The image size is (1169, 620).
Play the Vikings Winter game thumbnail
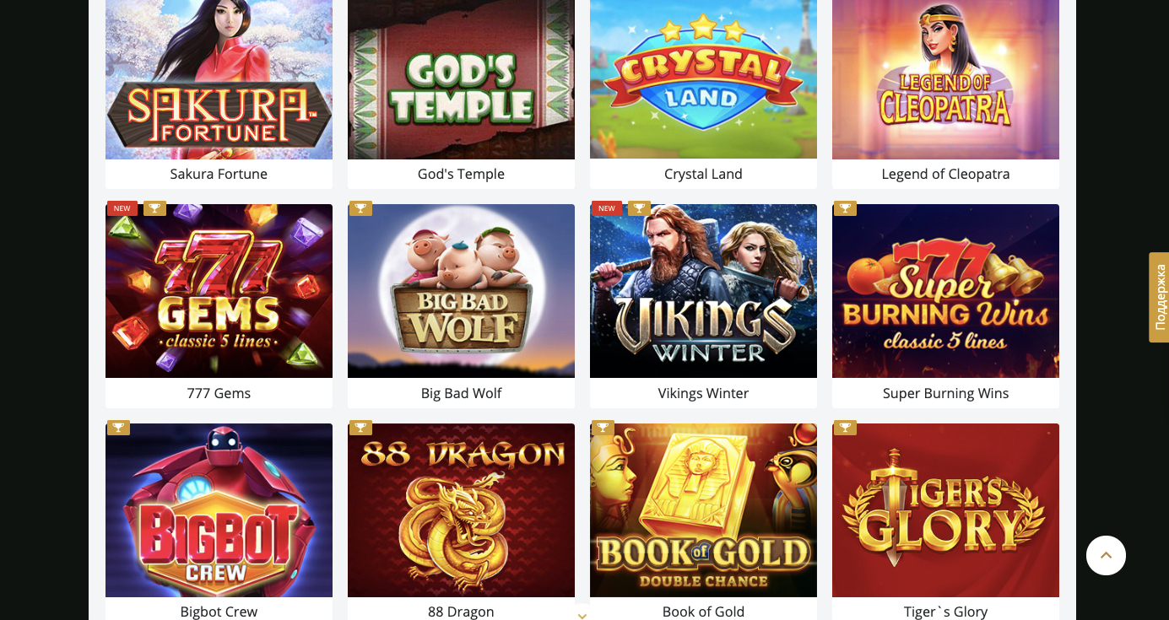pyautogui.click(x=703, y=291)
